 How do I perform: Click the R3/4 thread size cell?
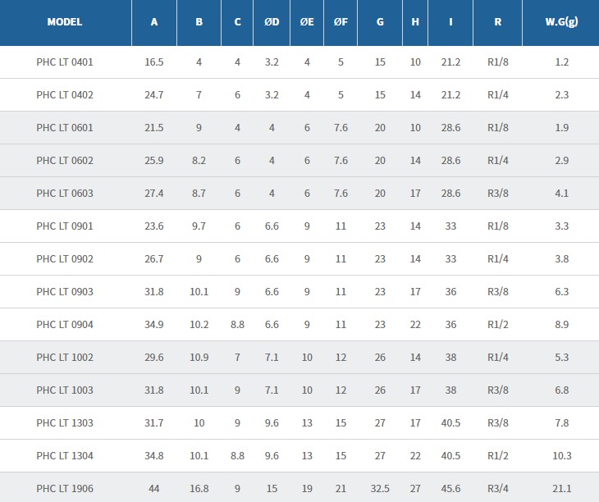[x=497, y=489]
